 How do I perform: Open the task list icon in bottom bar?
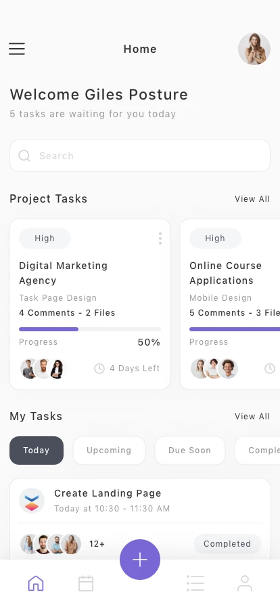tap(195, 583)
